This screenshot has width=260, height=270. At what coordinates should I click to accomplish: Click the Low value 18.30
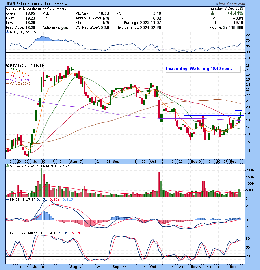tap(30, 23)
